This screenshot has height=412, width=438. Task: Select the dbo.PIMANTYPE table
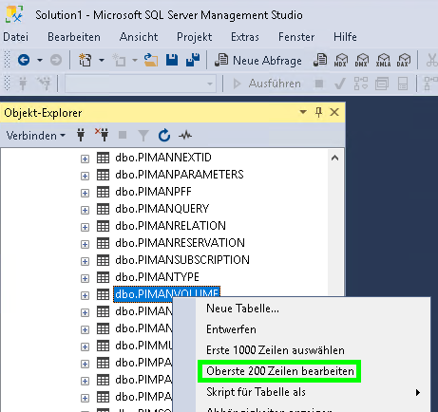click(157, 277)
